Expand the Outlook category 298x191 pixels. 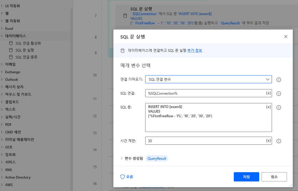pos(2,80)
